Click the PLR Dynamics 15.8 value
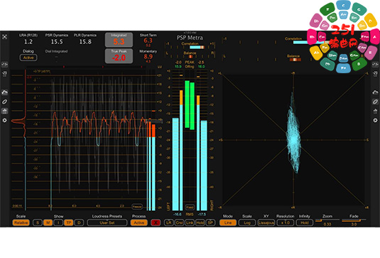This screenshot has width=380, height=258. coord(85,42)
